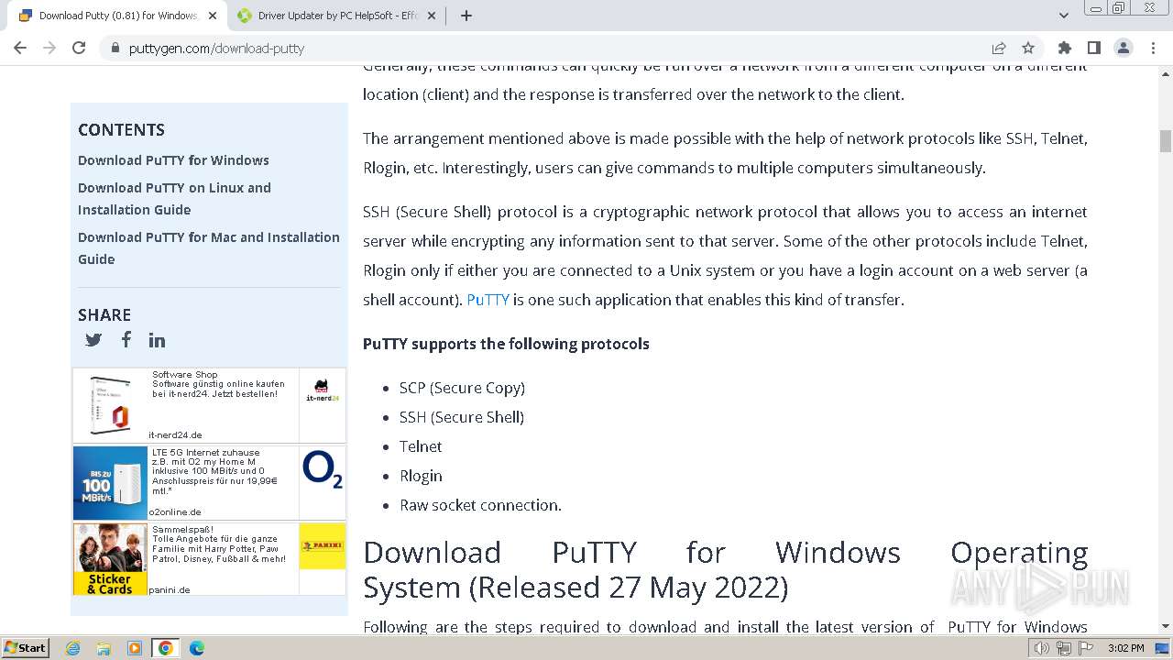This screenshot has width=1173, height=660.
Task: Open the extensions puzzle icon
Action: 1064,48
